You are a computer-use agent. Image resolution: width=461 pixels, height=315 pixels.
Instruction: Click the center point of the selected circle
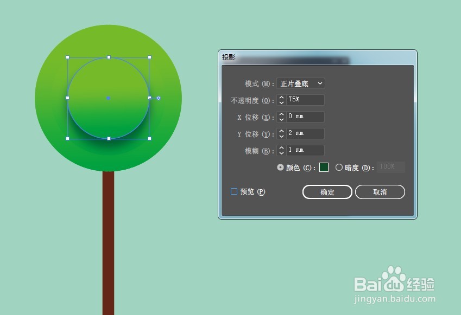click(109, 98)
